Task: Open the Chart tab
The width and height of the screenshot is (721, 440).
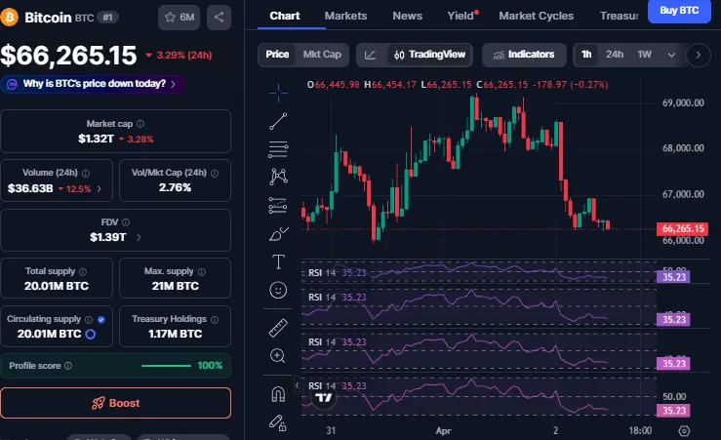Action: click(285, 16)
